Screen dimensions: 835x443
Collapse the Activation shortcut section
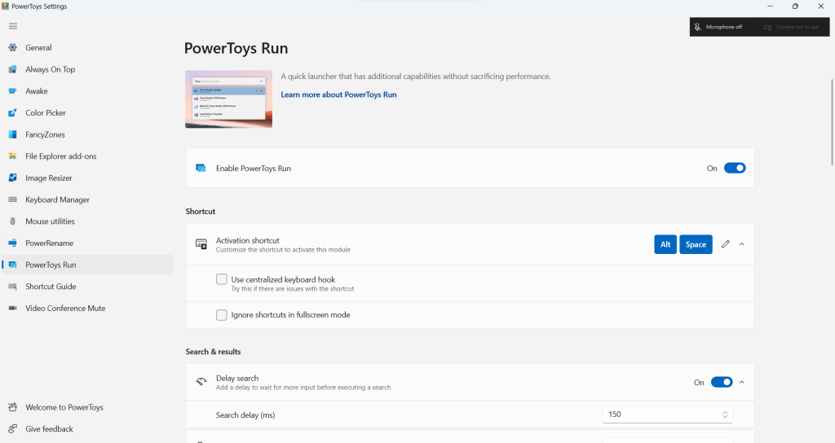(x=742, y=244)
